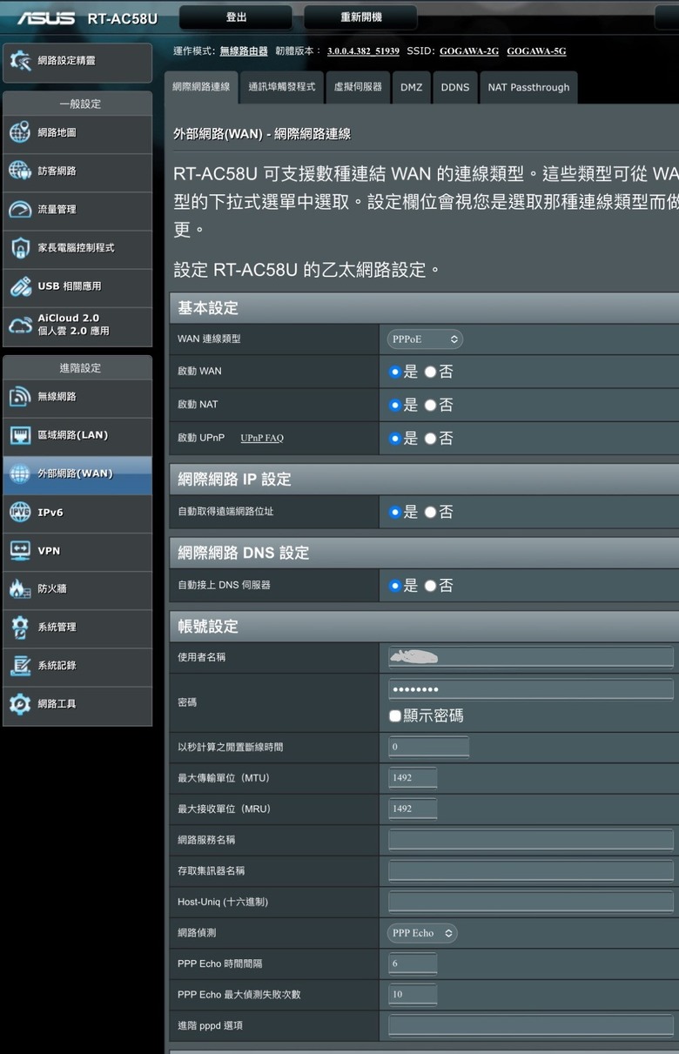Select 是 for 自動接上 DNS 伺服器
The width and height of the screenshot is (679, 1054).
[x=394, y=586]
